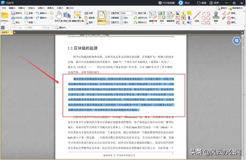Viewport: 246px width, 160px height.
Task: Open the line width 1 pt dropdown
Action: tap(25, 28)
